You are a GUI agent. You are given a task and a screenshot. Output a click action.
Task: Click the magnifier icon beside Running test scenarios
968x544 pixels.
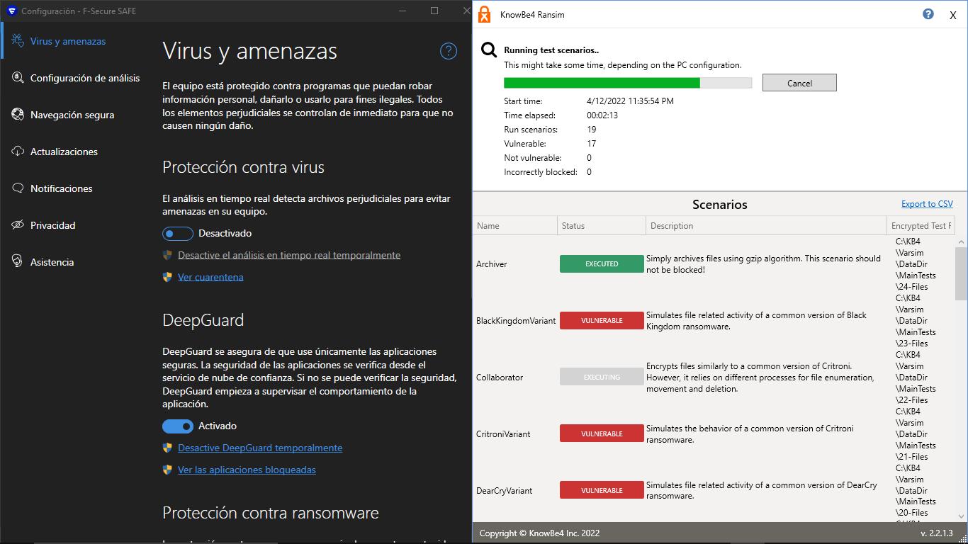489,50
